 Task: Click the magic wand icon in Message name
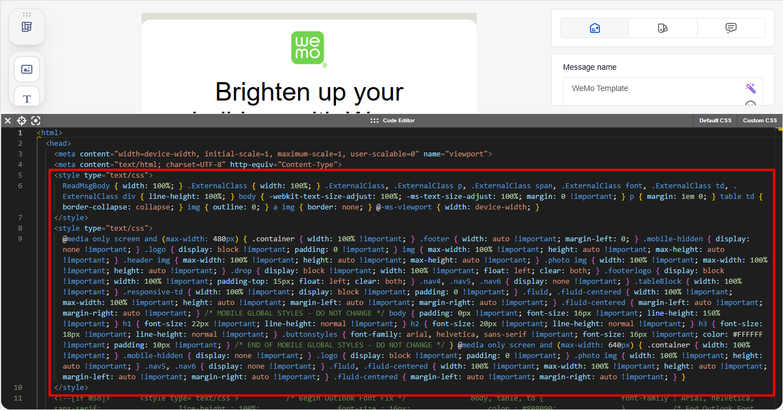[751, 88]
